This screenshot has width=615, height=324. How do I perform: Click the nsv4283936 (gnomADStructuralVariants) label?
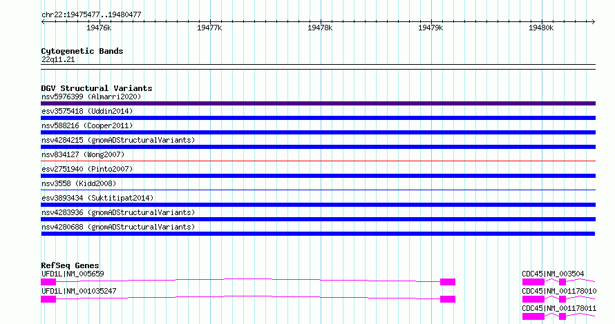(118, 212)
